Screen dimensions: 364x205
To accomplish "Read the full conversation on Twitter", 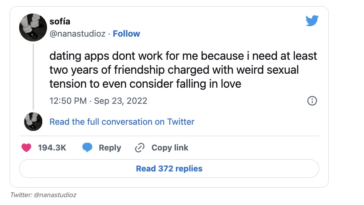I will [x=122, y=122].
